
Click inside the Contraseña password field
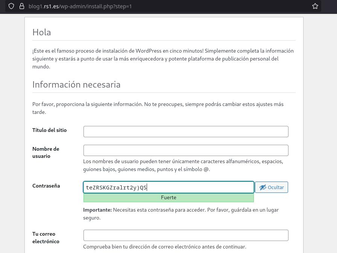pos(169,187)
